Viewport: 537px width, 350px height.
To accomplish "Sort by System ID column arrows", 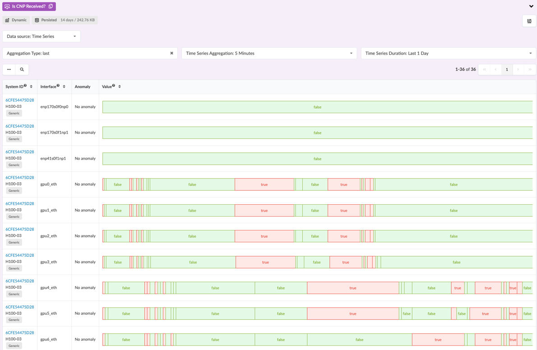I will tap(31, 87).
